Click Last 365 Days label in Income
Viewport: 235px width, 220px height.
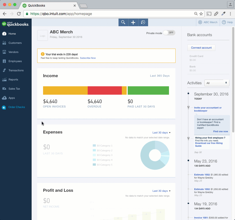160,76
